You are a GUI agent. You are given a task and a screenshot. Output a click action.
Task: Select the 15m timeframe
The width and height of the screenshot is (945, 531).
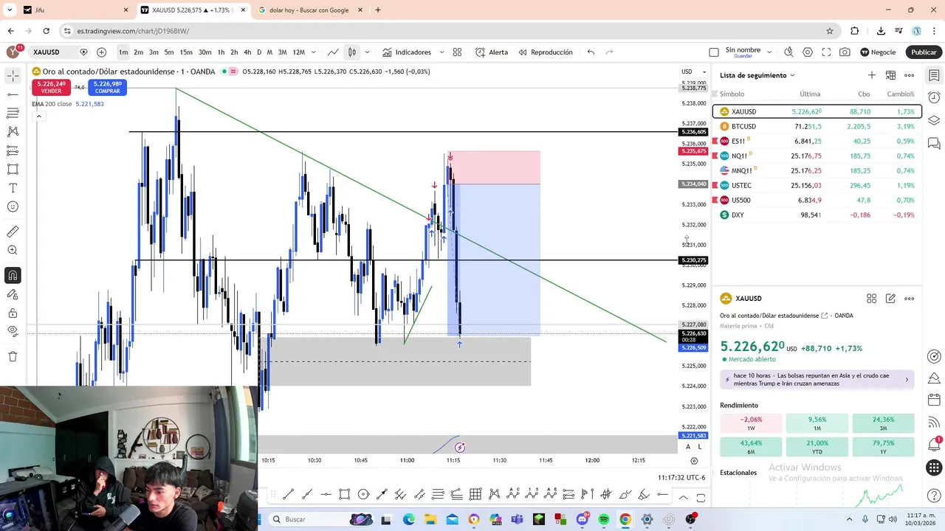186,52
